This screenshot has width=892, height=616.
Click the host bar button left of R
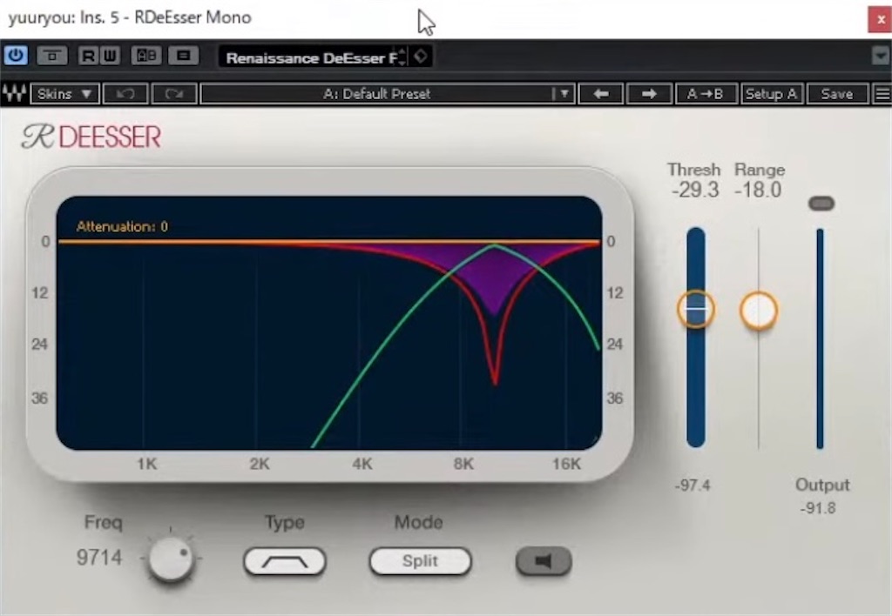pyautogui.click(x=52, y=56)
